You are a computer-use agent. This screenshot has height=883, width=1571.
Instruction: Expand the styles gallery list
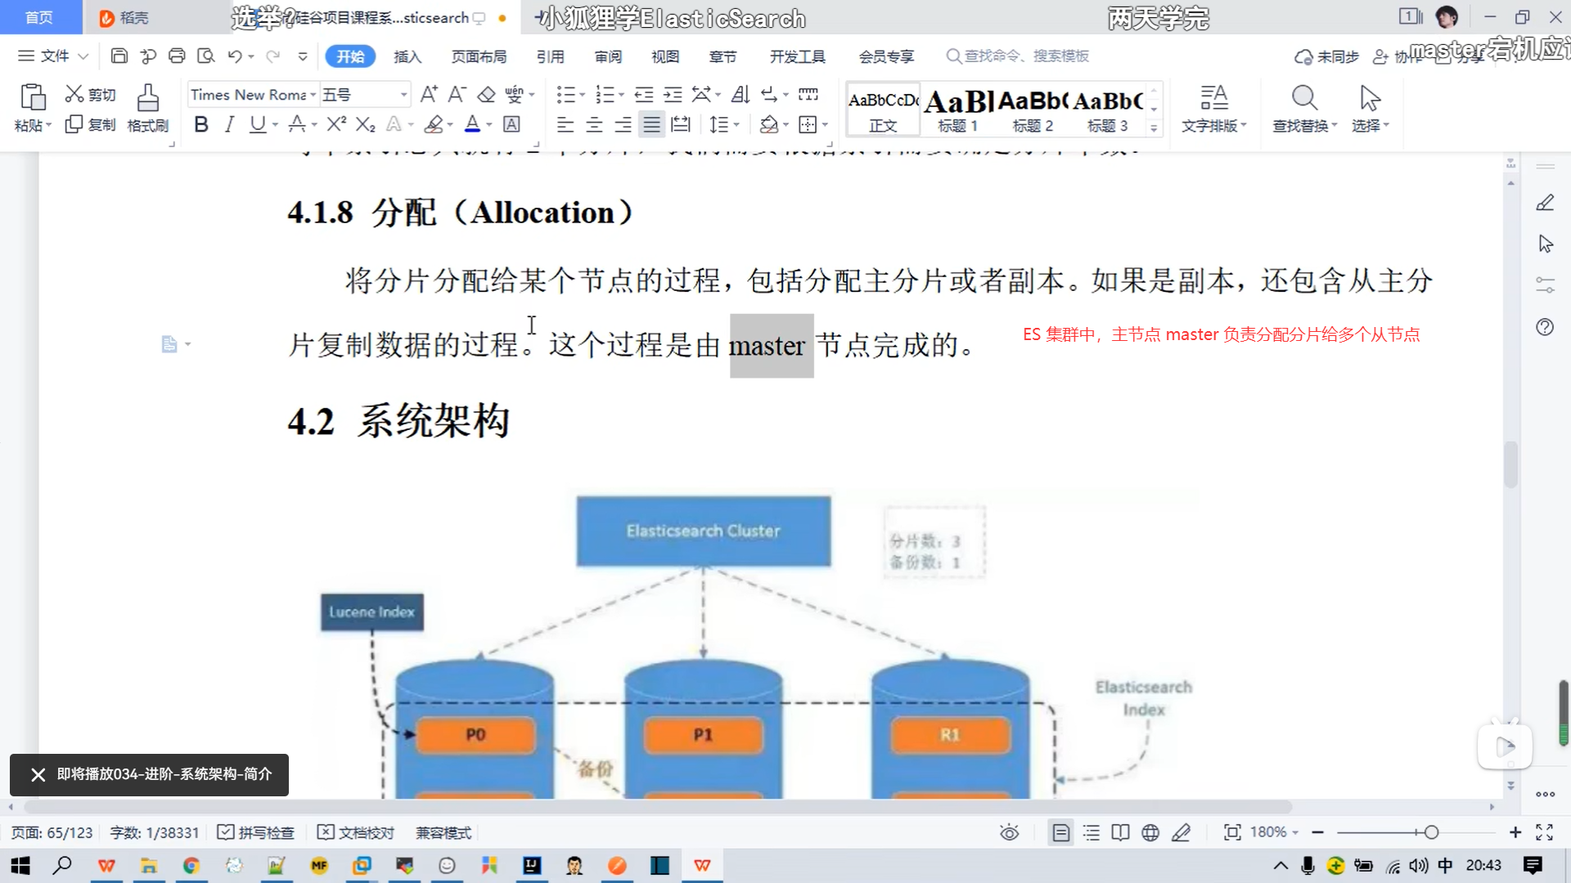click(1154, 128)
